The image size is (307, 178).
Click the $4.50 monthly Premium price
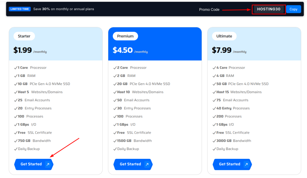(130, 50)
